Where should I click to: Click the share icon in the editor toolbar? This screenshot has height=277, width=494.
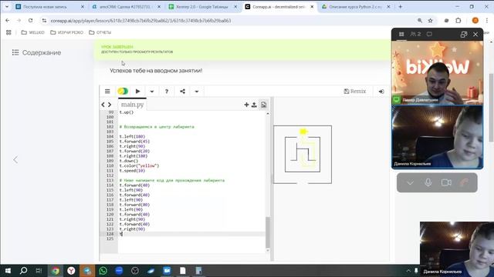(x=182, y=92)
